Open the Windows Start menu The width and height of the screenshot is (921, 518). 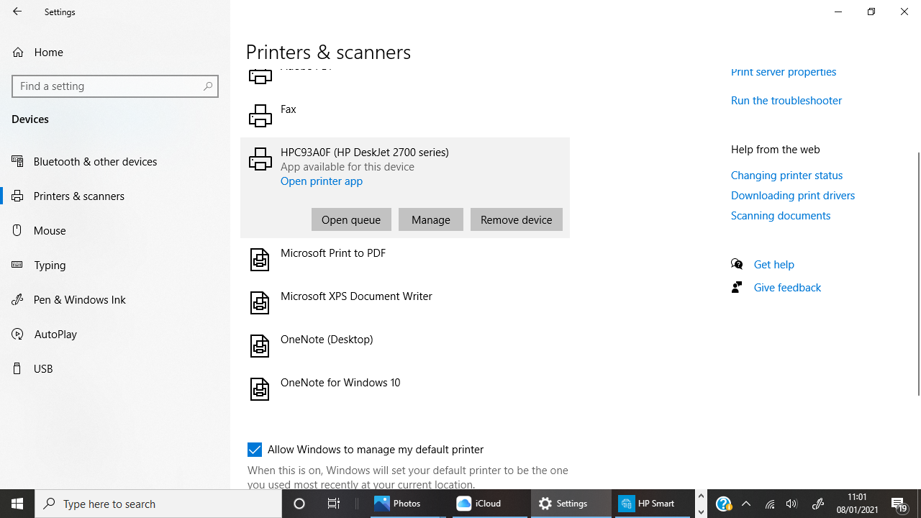pyautogui.click(x=17, y=504)
